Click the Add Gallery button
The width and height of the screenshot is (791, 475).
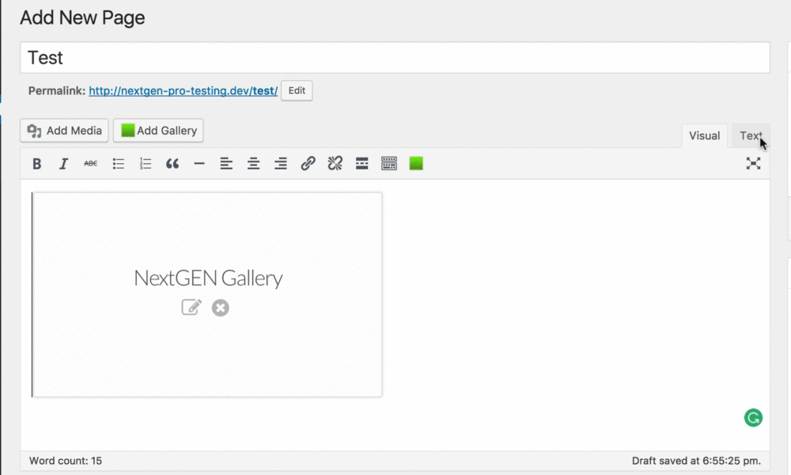[158, 131]
